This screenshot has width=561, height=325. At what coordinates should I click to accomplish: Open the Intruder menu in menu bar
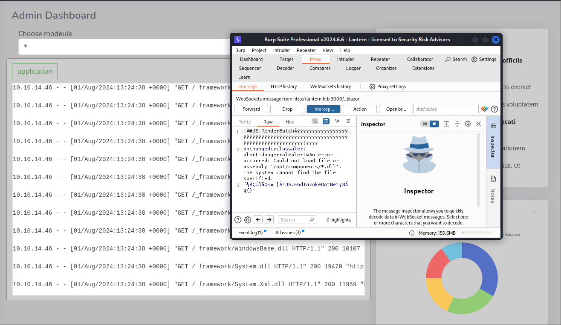pyautogui.click(x=281, y=50)
